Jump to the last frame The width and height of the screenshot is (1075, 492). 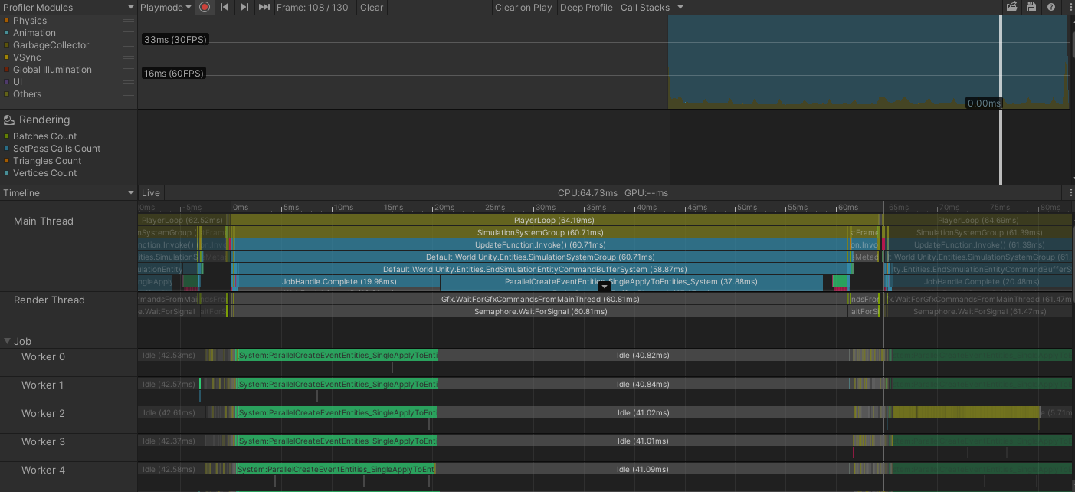(263, 7)
